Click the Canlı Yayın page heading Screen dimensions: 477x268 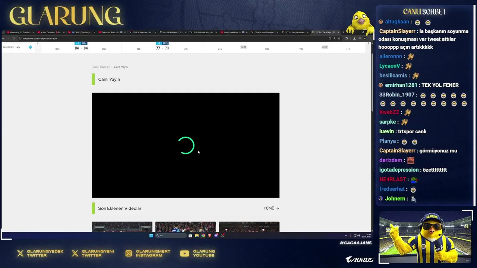click(x=109, y=79)
